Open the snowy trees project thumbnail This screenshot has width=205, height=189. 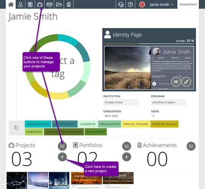[38, 181]
